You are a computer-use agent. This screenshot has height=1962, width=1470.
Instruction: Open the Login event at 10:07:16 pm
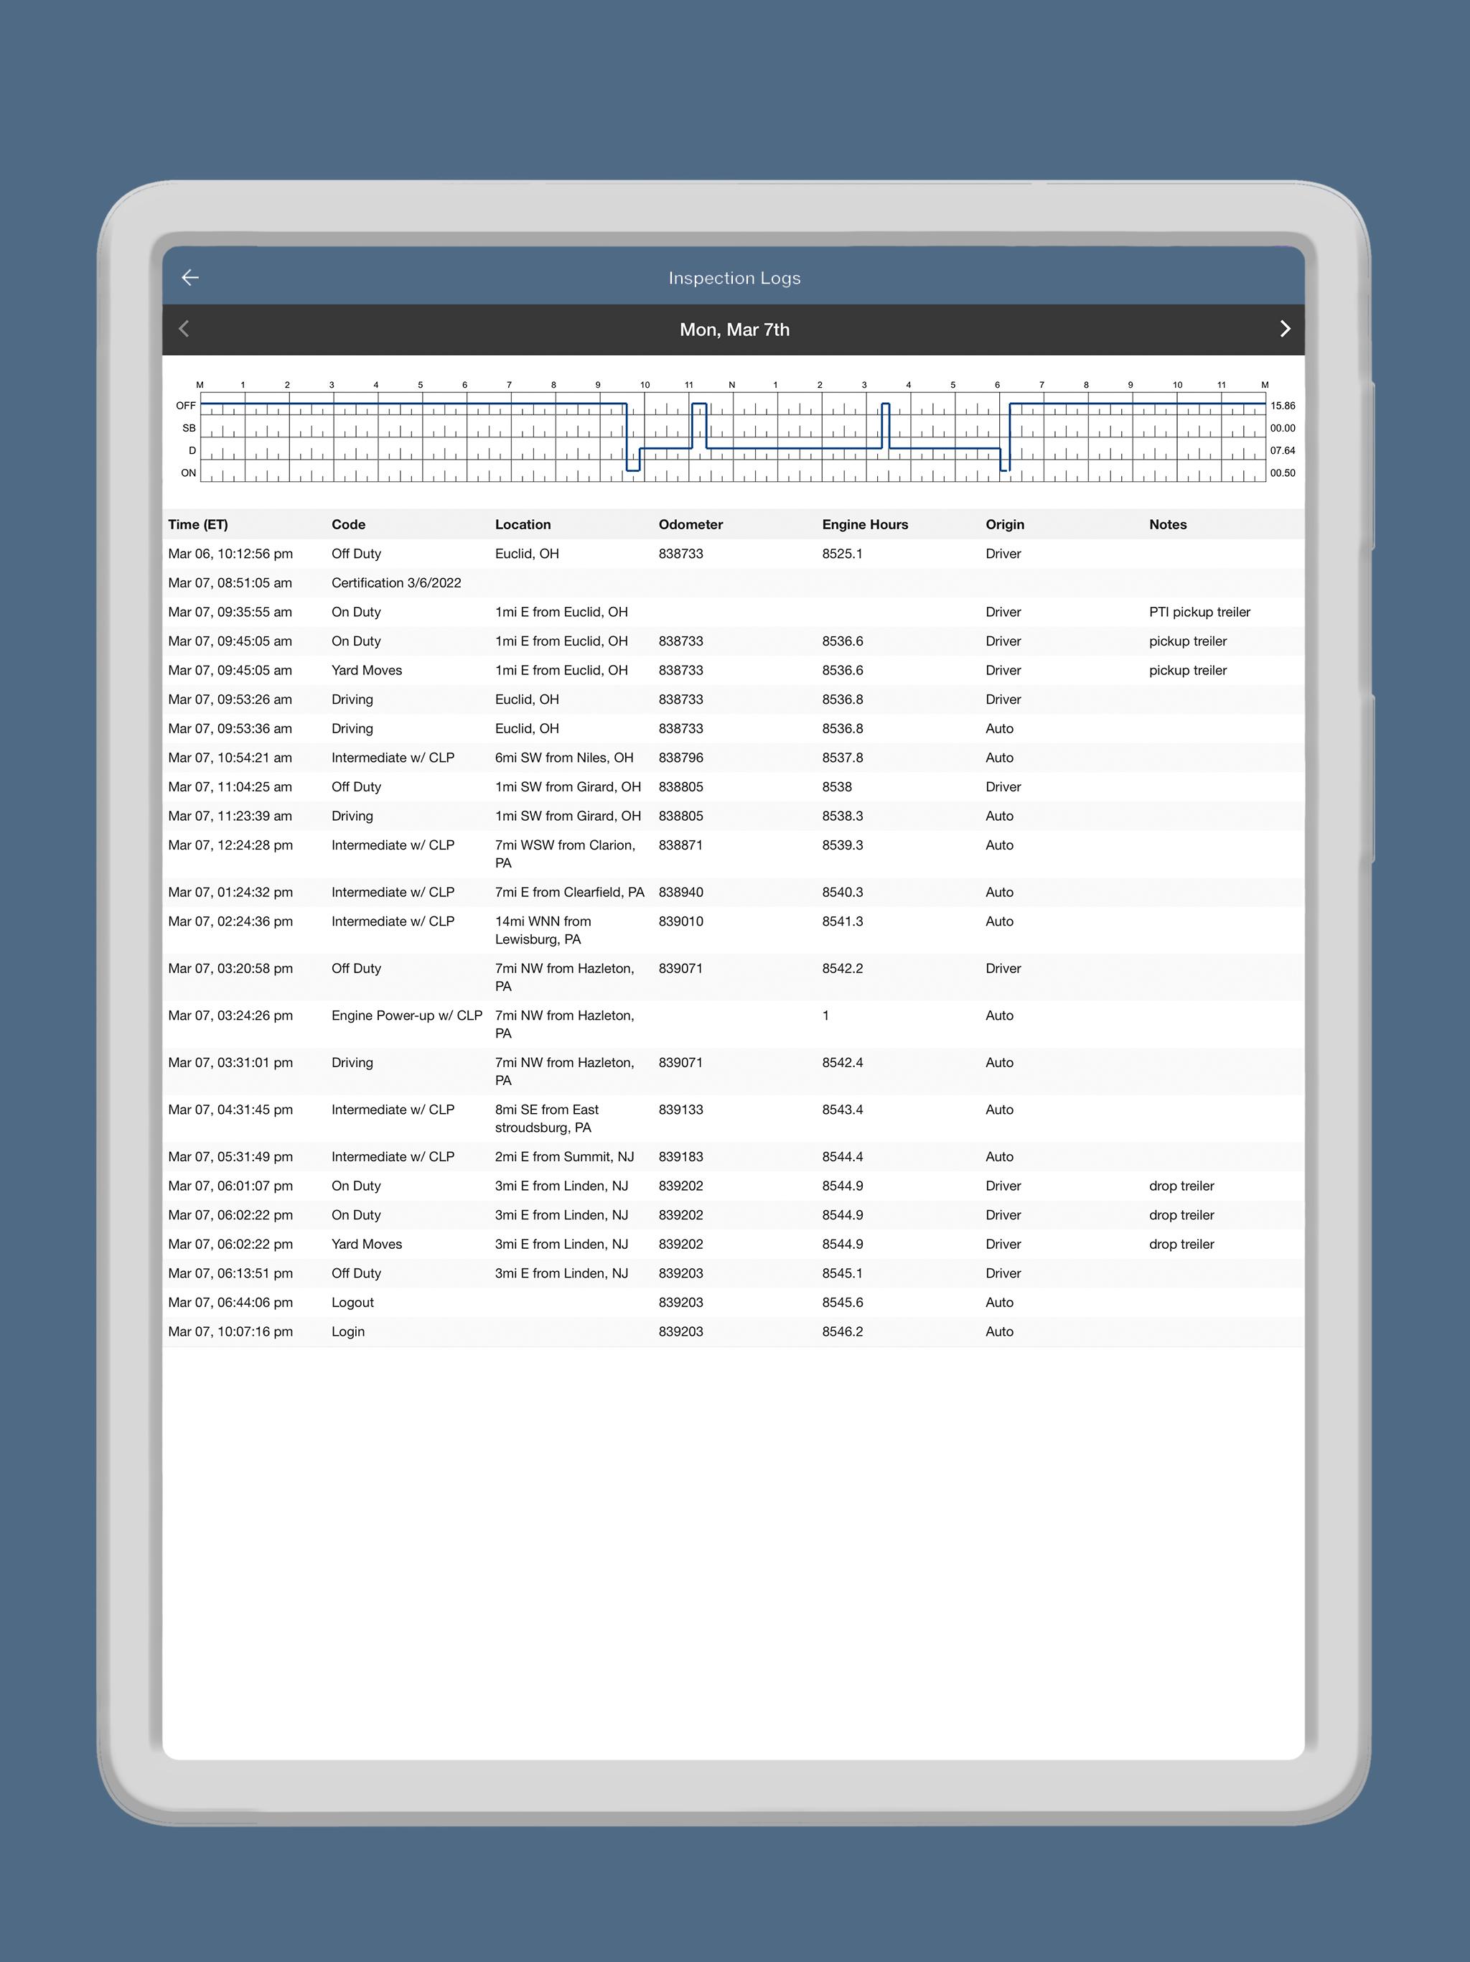347,1331
